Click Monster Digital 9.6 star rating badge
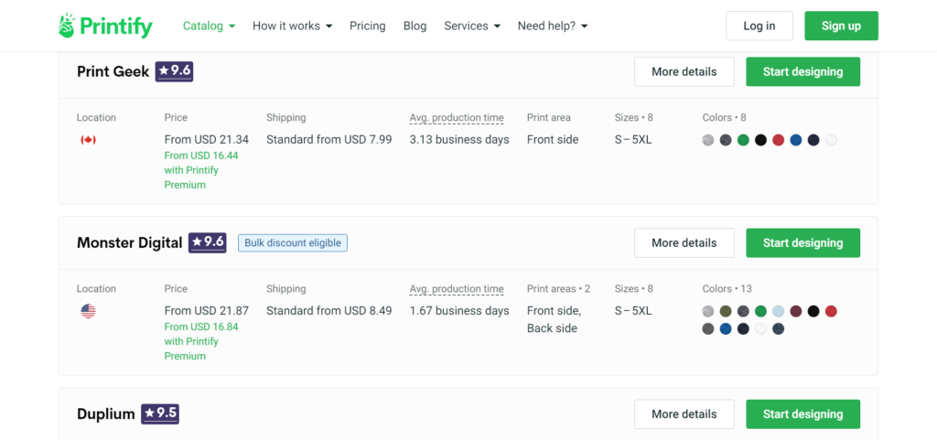Viewport: 937px width, 440px height. click(x=208, y=243)
